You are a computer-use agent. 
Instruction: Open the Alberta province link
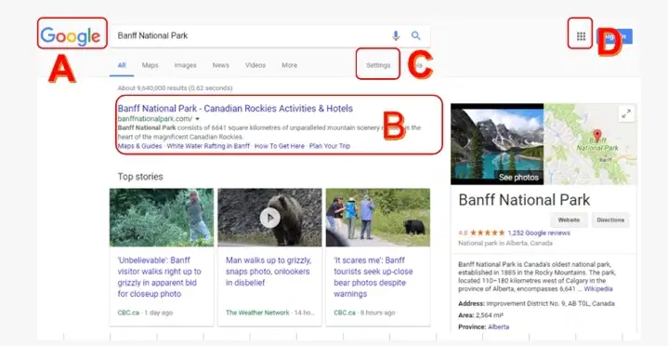498,326
